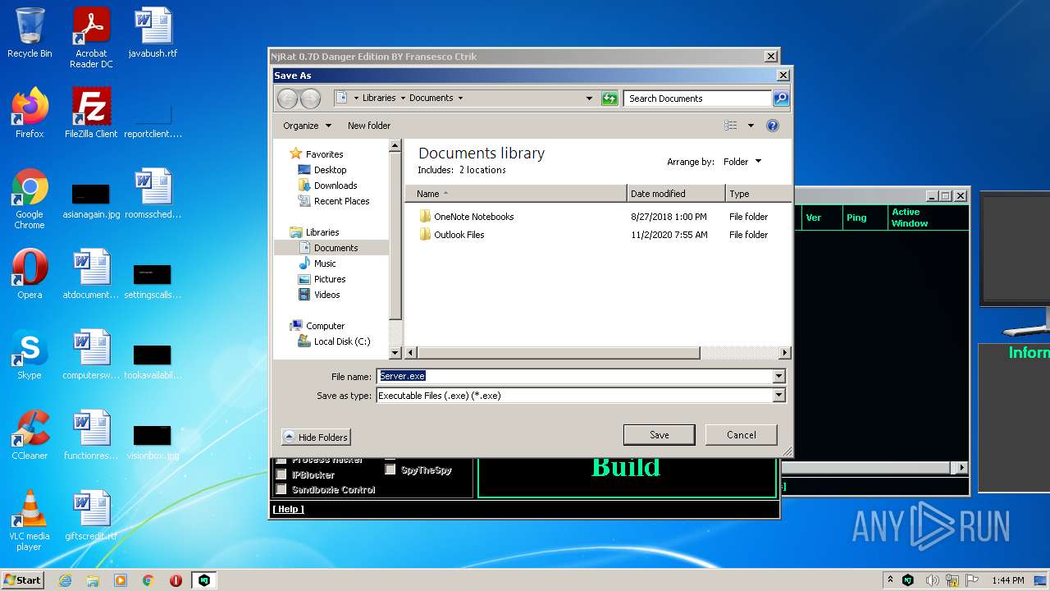Select giftscredit.rtf desktop file

(x=91, y=515)
